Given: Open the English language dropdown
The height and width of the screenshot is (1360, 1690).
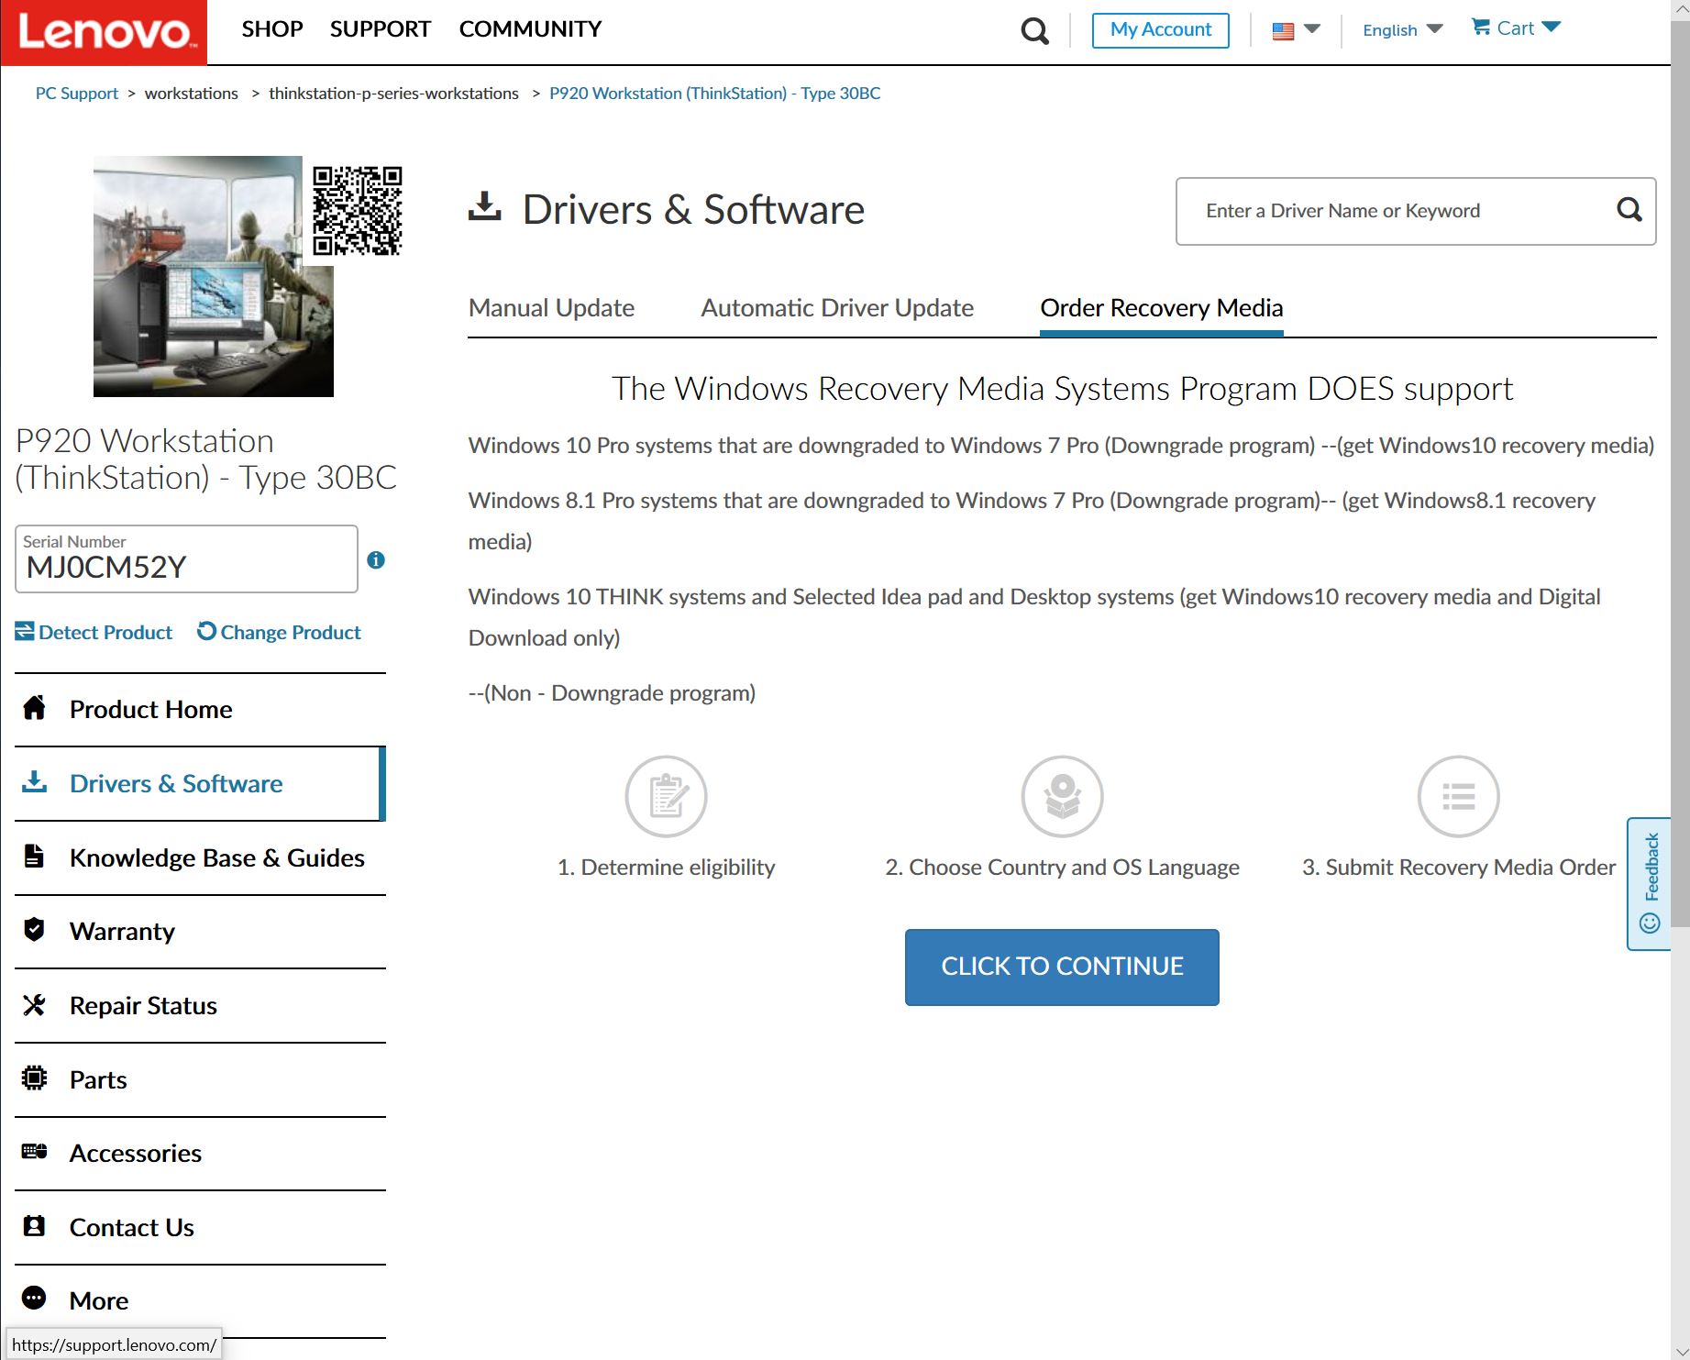Looking at the screenshot, I should click(x=1402, y=30).
